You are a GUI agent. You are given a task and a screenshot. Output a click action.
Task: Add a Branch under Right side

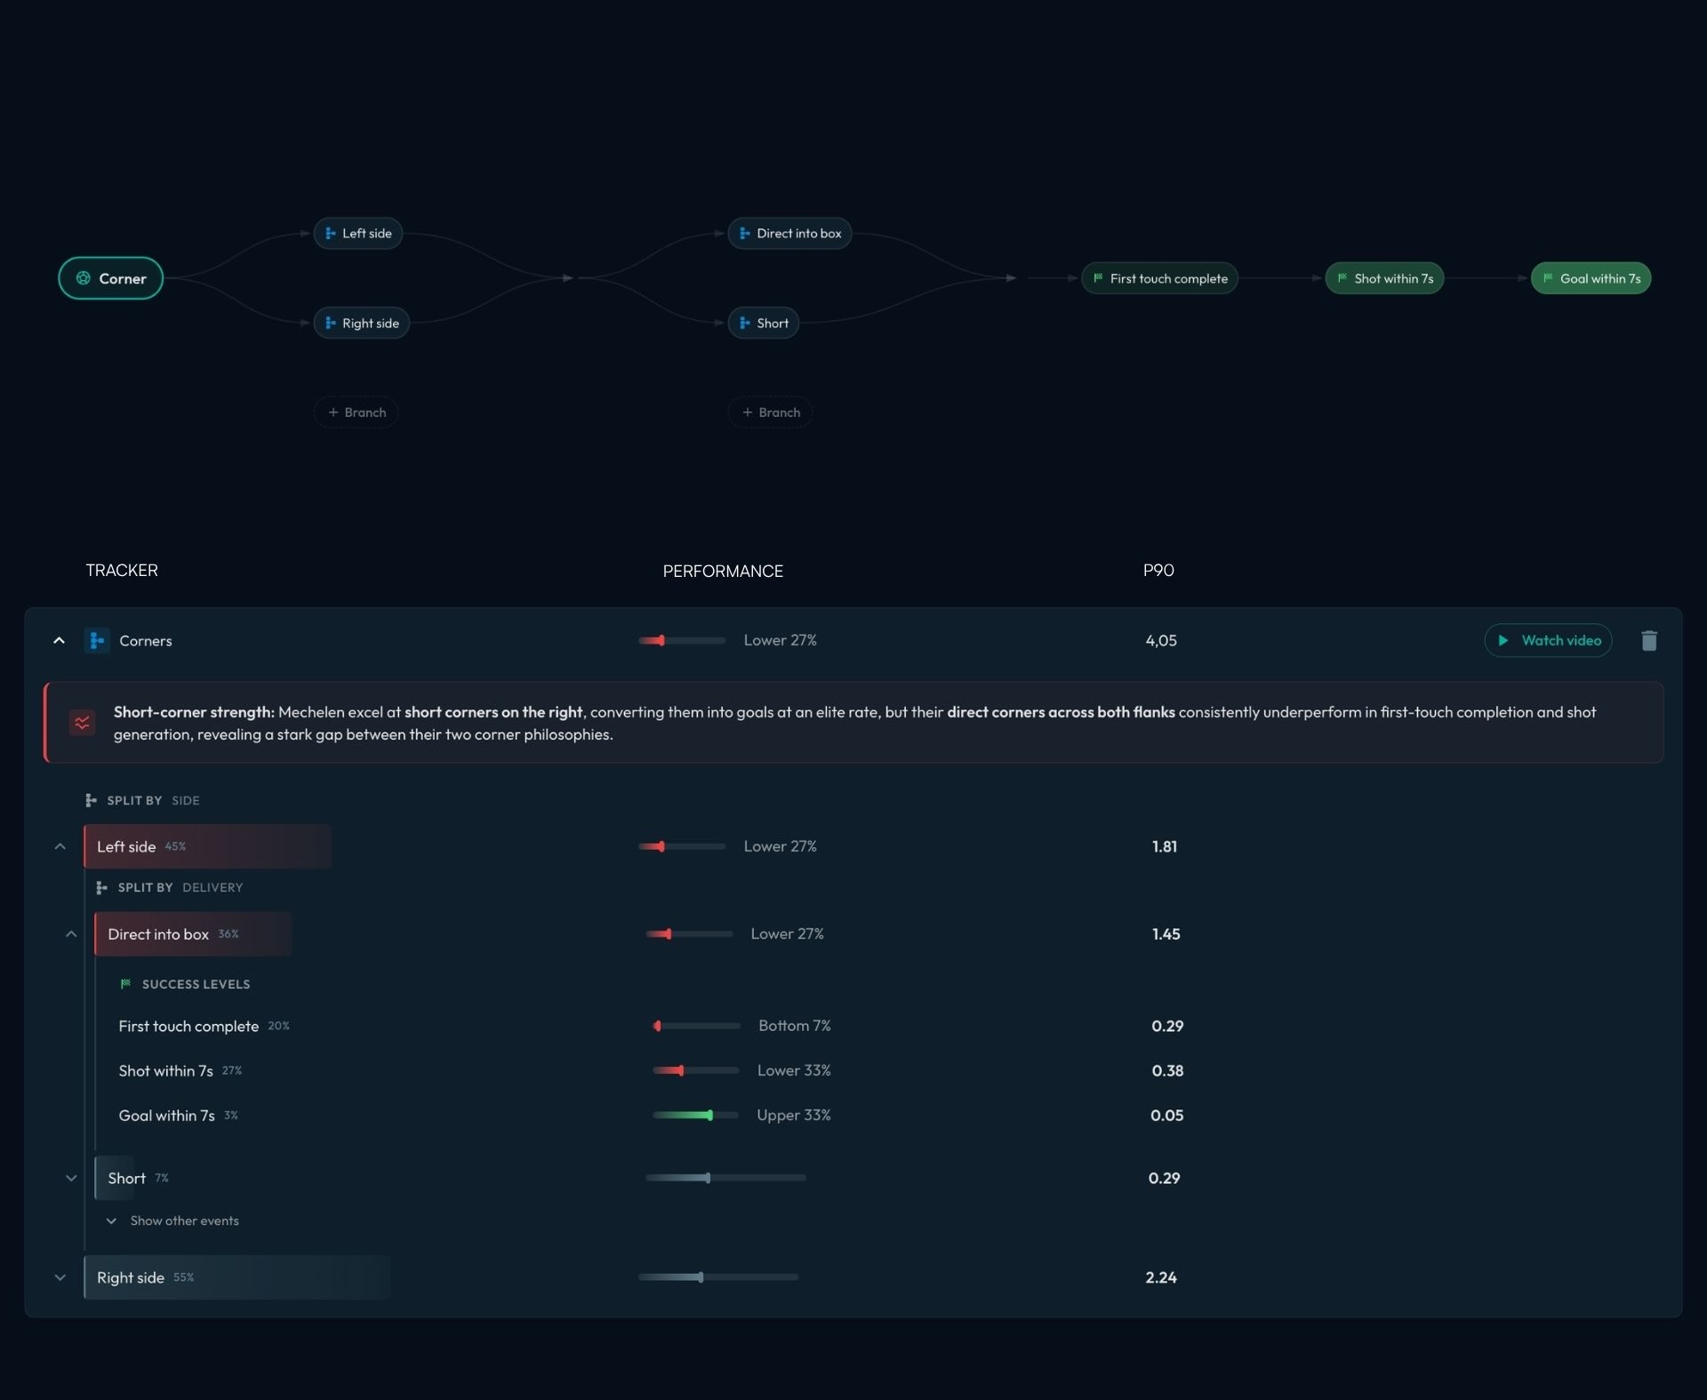tap(356, 412)
